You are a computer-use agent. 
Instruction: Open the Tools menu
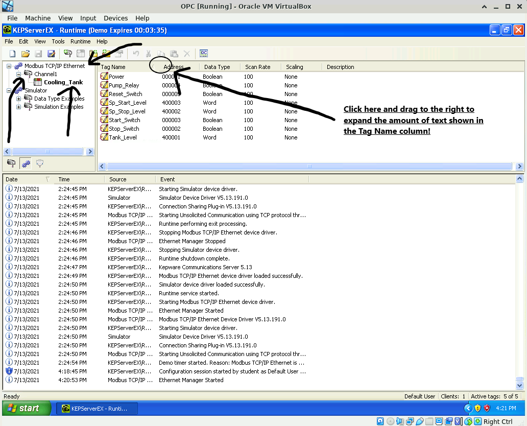point(58,41)
